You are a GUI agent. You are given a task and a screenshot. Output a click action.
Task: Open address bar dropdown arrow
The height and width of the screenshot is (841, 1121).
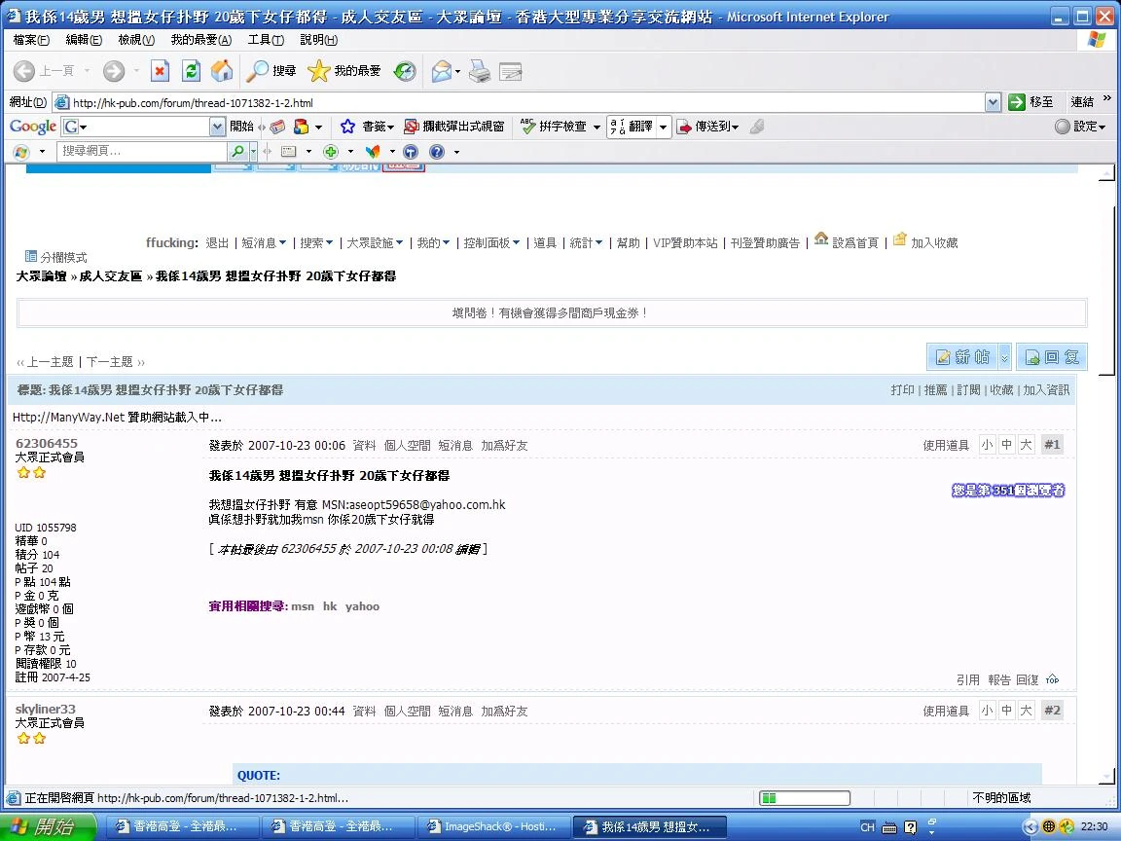[993, 102]
